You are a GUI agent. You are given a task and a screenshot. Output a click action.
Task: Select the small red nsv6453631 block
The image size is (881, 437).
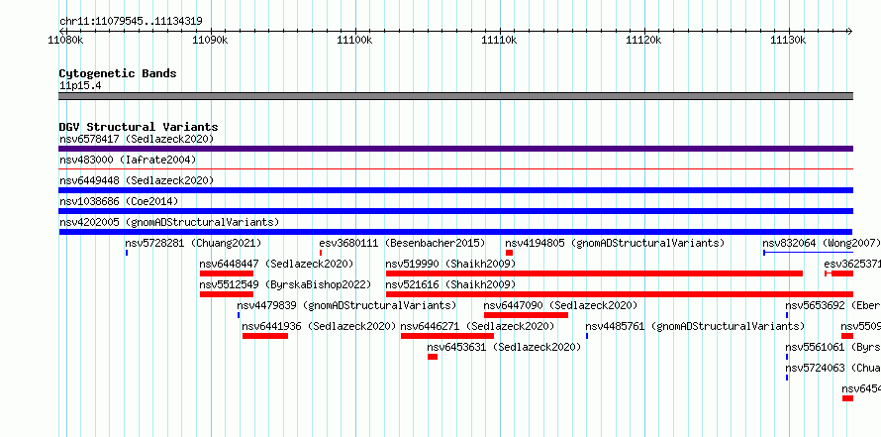coord(432,357)
